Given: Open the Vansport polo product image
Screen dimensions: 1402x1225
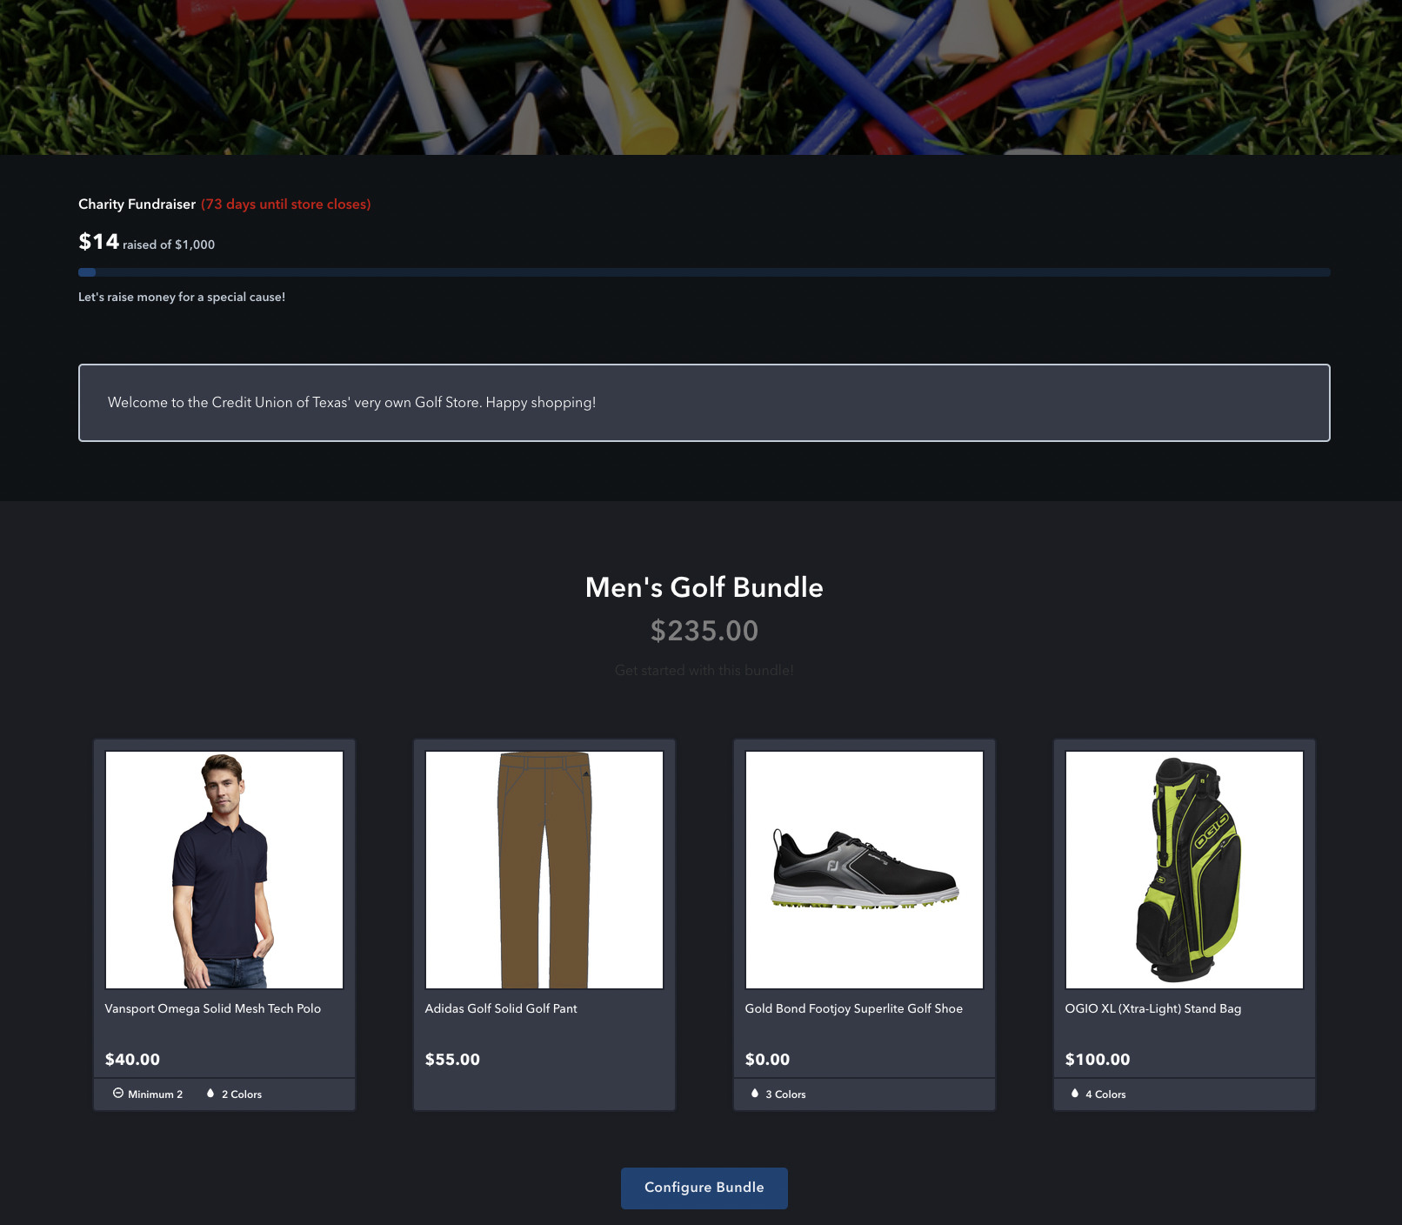Looking at the screenshot, I should click(224, 870).
